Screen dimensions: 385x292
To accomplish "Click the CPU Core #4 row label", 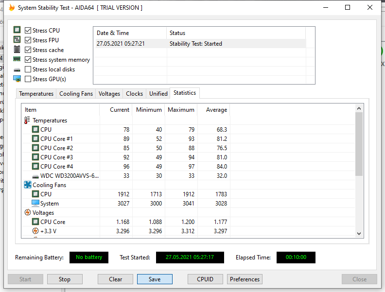I will click(57, 167).
